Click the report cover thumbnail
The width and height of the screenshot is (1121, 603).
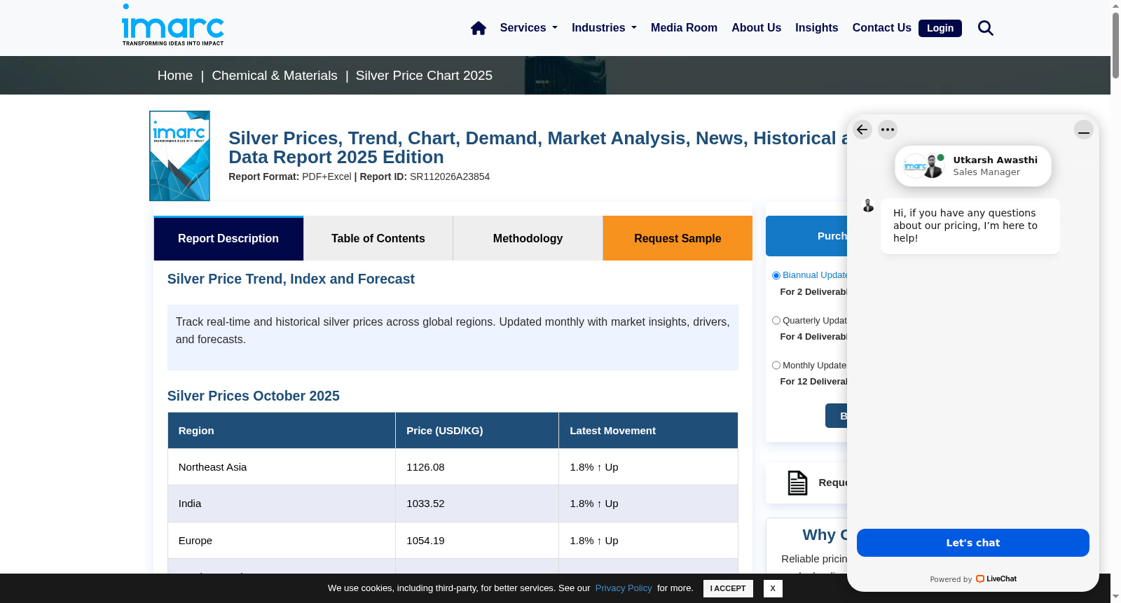(x=179, y=155)
